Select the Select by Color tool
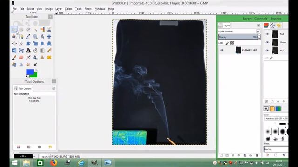The image size is (298, 167). (42, 30)
